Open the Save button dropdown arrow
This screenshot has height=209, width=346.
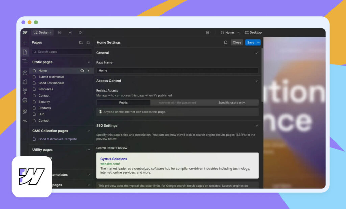point(258,42)
